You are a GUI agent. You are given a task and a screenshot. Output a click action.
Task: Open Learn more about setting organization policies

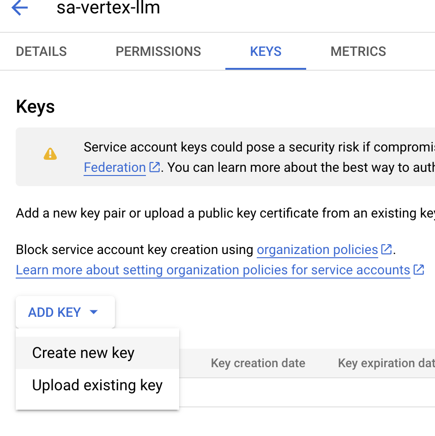(213, 270)
